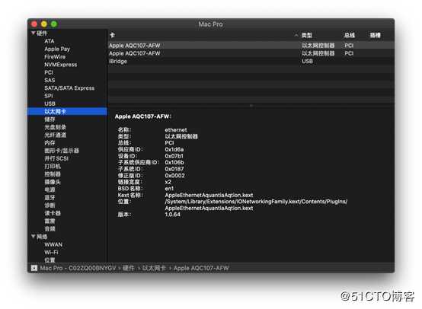This screenshot has width=422, height=309.
Task: Click version value 1.0.64
Action: [x=172, y=215]
